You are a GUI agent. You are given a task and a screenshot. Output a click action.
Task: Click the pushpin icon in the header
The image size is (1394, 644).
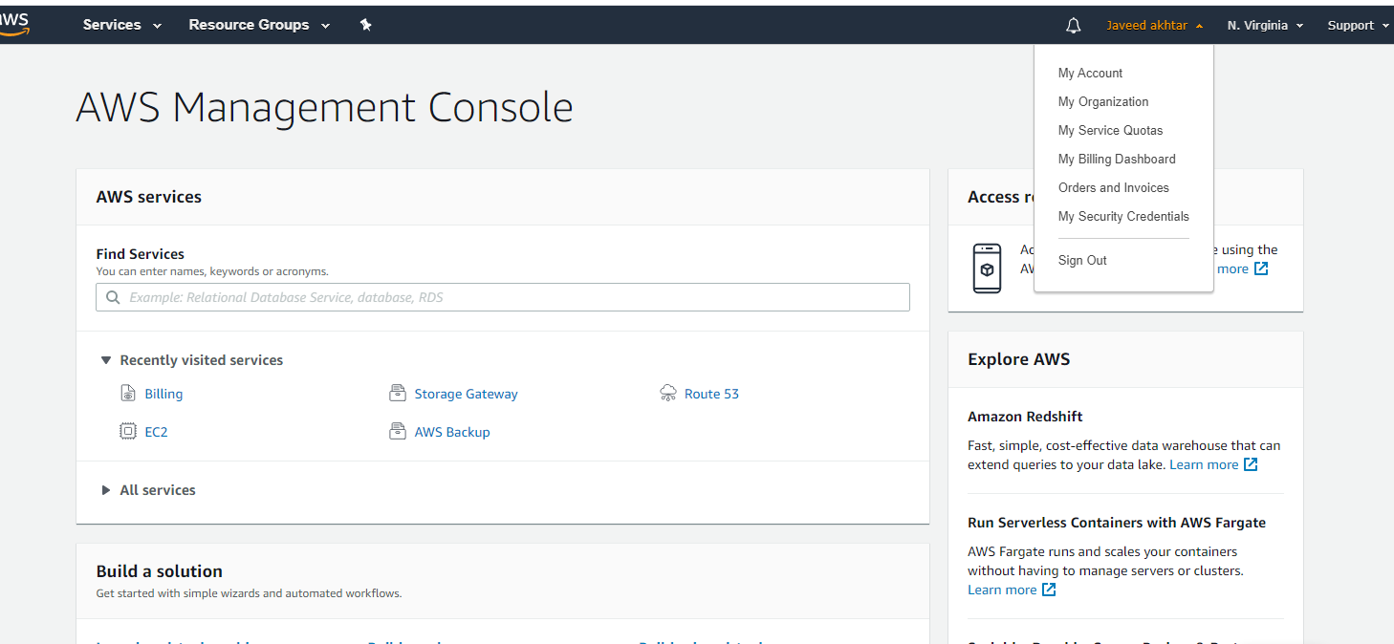365,26
